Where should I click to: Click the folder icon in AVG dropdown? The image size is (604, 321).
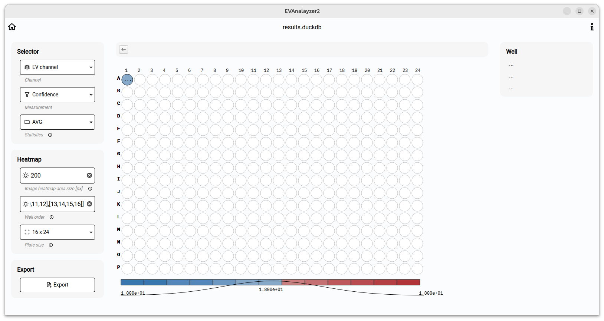tap(27, 122)
